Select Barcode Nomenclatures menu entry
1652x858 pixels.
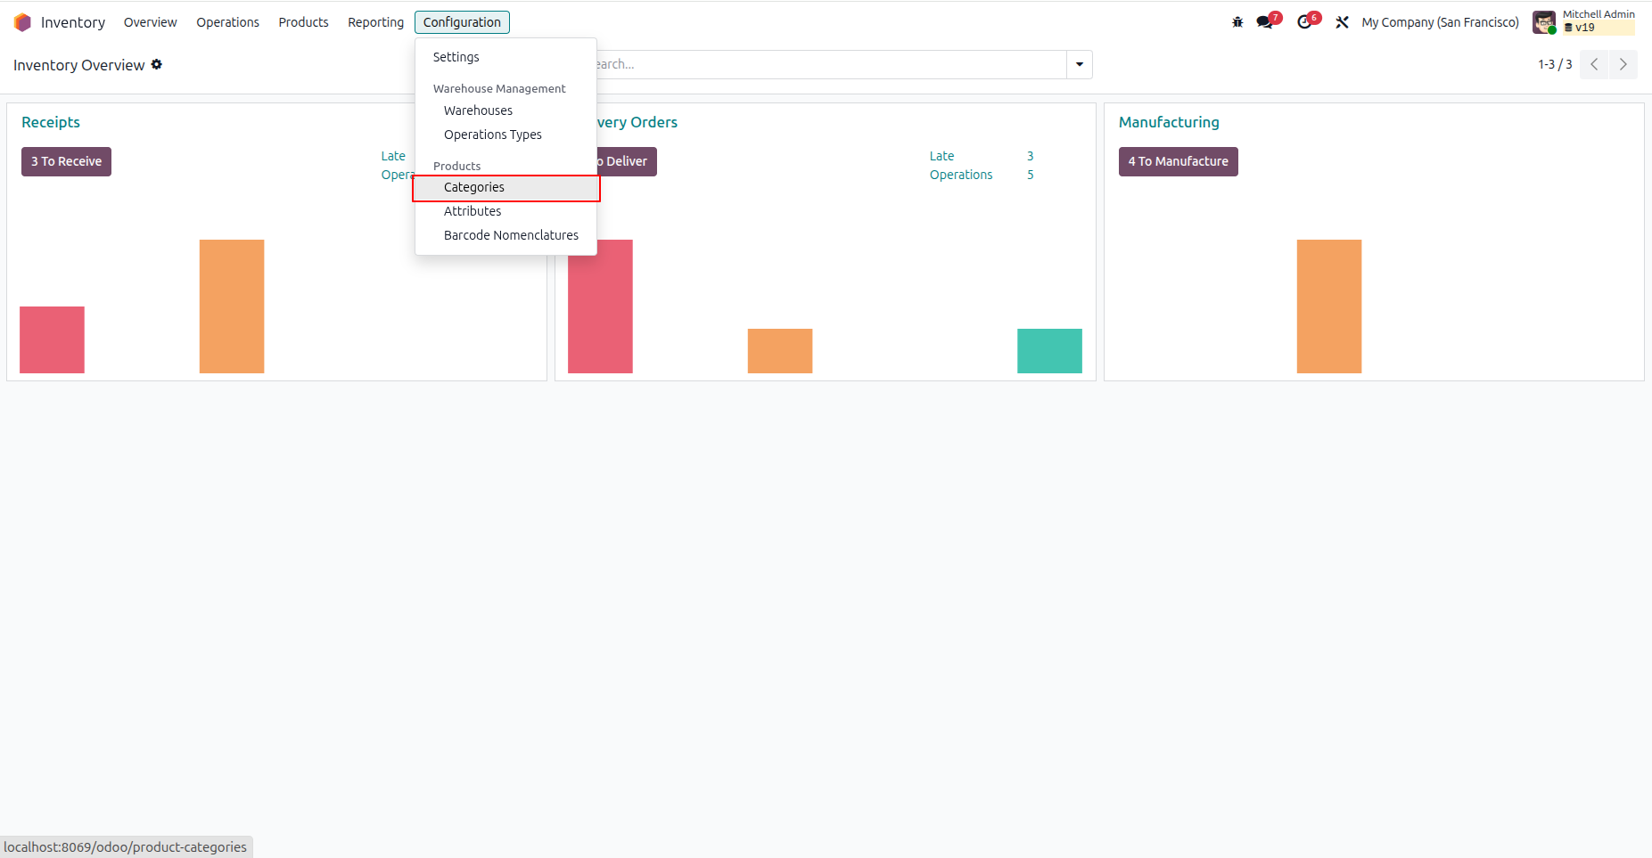tap(506, 235)
